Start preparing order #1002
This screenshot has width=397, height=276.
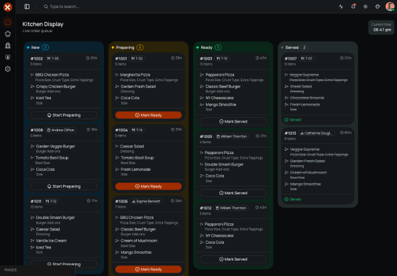64,115
